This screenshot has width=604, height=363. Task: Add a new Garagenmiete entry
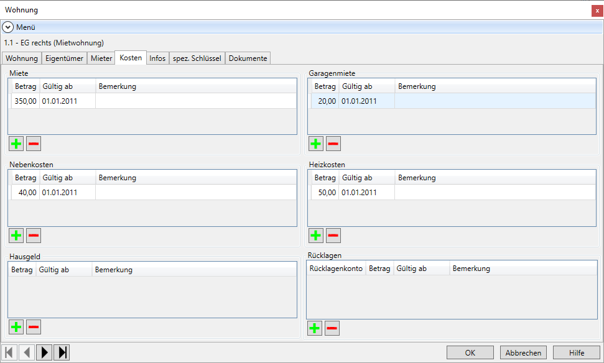[x=316, y=144]
